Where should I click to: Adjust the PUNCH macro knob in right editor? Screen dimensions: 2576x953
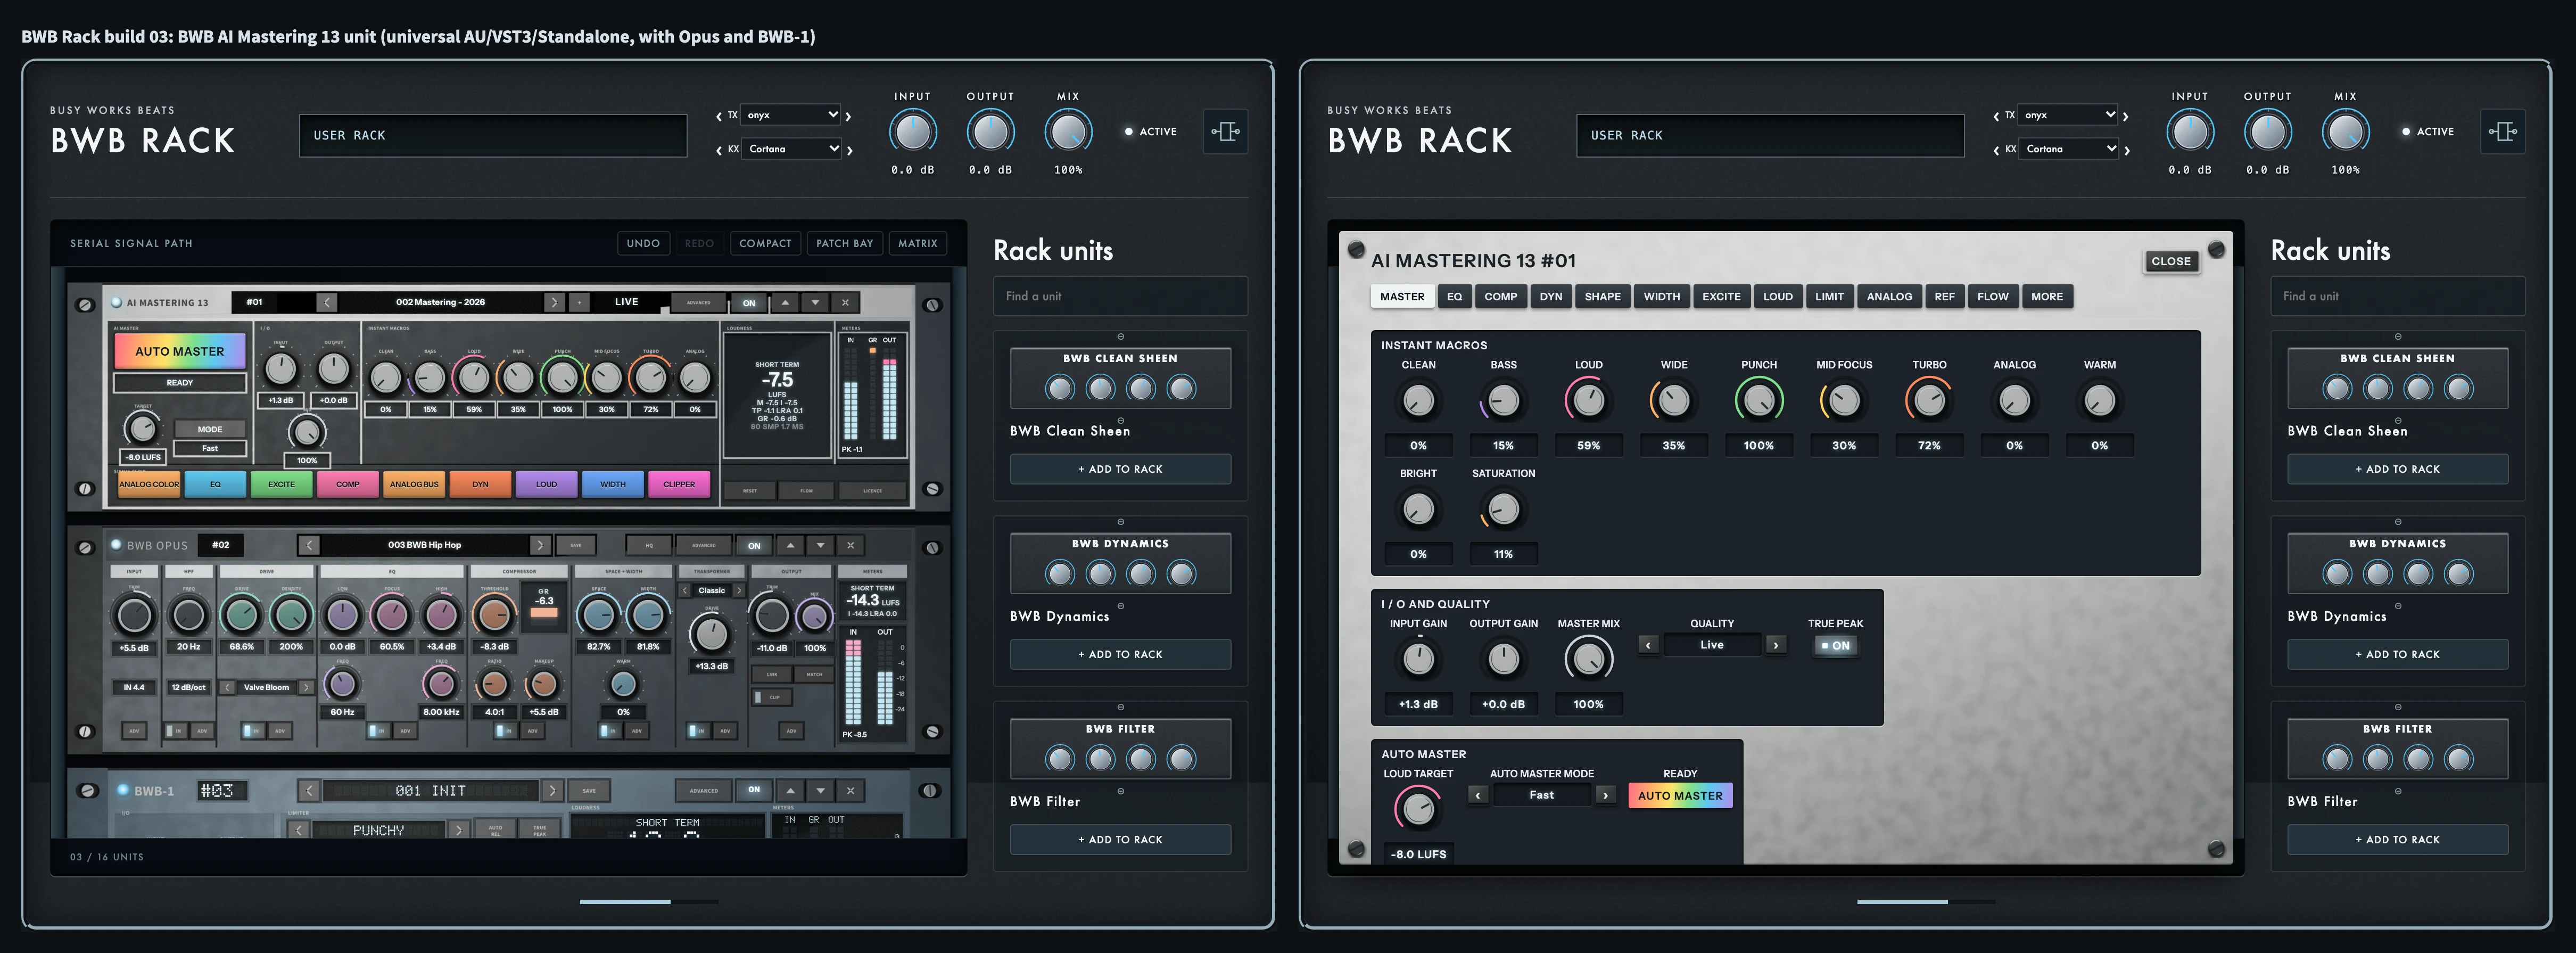click(x=1758, y=401)
